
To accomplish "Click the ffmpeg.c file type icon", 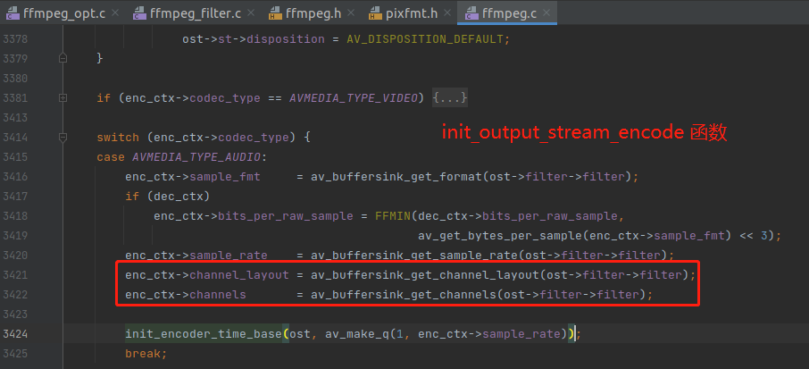I will pyautogui.click(x=473, y=13).
